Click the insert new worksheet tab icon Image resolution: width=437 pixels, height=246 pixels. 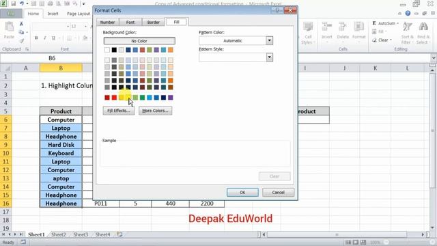[x=119, y=234]
